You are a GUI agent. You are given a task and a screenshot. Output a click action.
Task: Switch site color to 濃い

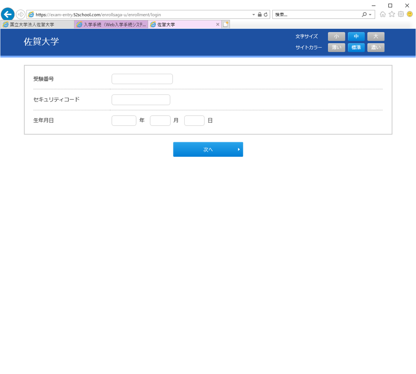[x=375, y=48]
